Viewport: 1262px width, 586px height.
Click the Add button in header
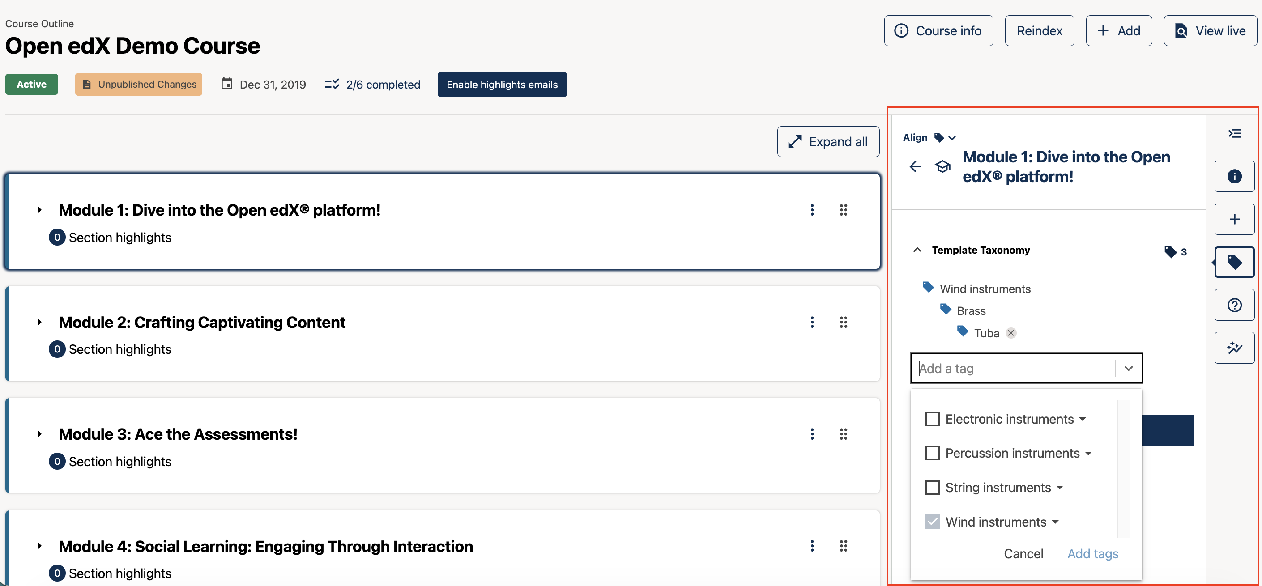[1118, 31]
